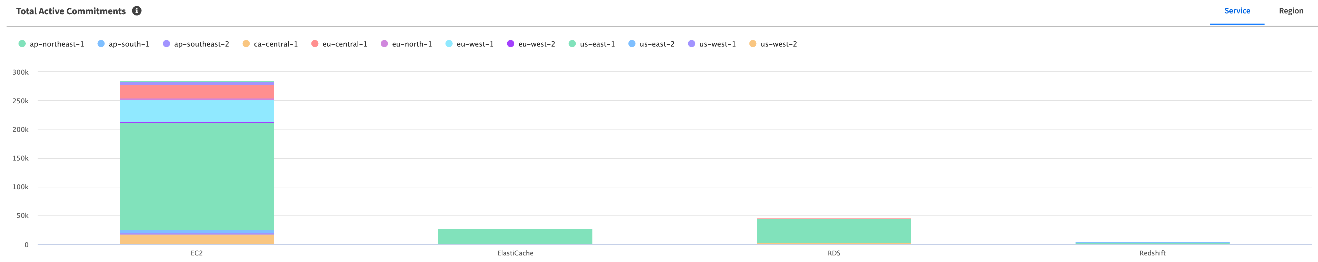This screenshot has height=262, width=1318.
Task: Select the ElastiCache bar
Action: point(515,236)
